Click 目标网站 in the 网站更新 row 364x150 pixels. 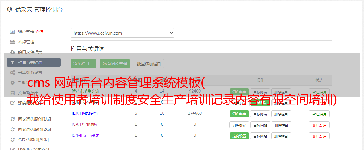pyautogui.click(x=260, y=114)
